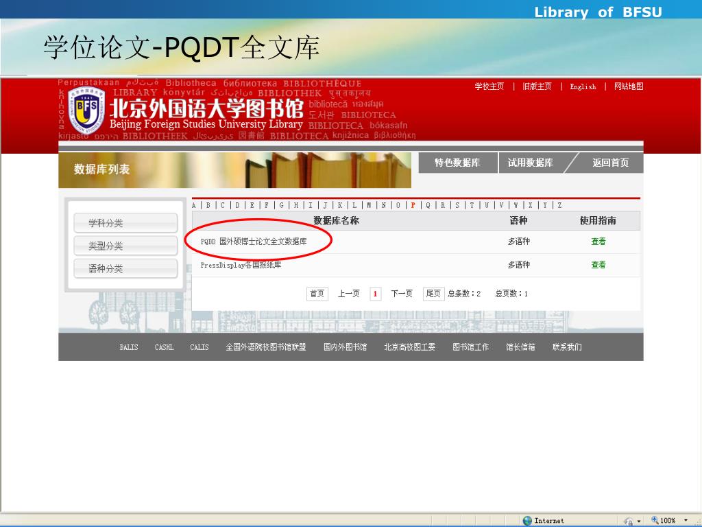The image size is (702, 527).
Task: Filter databases by letter Y
Action: [x=545, y=205]
